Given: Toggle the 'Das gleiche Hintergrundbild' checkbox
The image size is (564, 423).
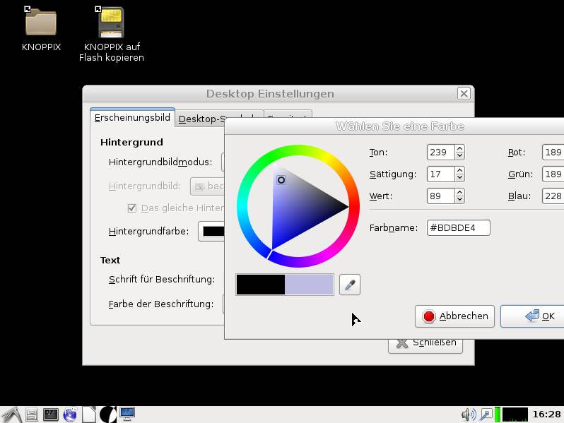Looking at the screenshot, I should click(131, 208).
